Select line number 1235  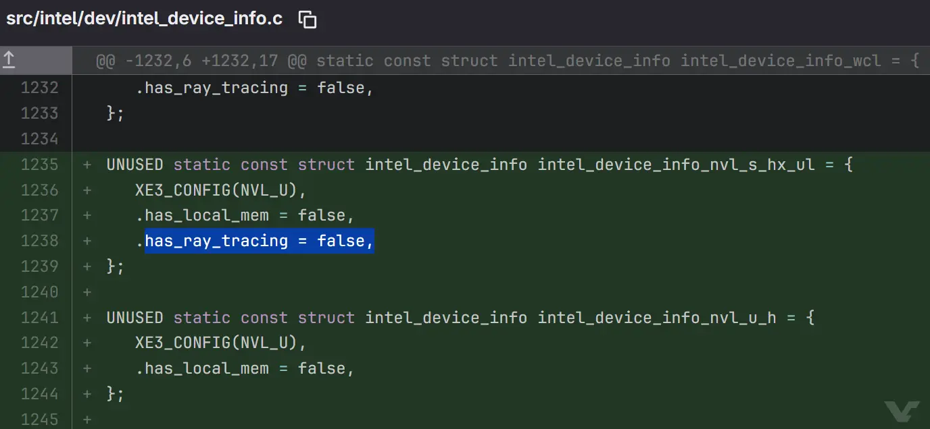coord(40,165)
